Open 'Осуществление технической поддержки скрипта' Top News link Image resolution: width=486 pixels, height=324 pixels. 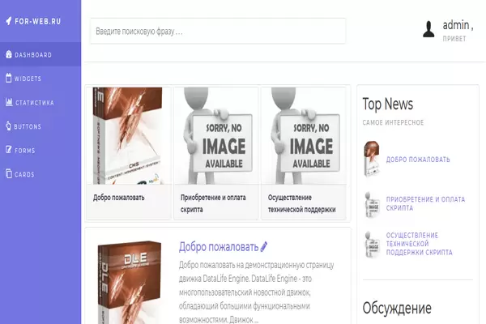pyautogui.click(x=421, y=244)
